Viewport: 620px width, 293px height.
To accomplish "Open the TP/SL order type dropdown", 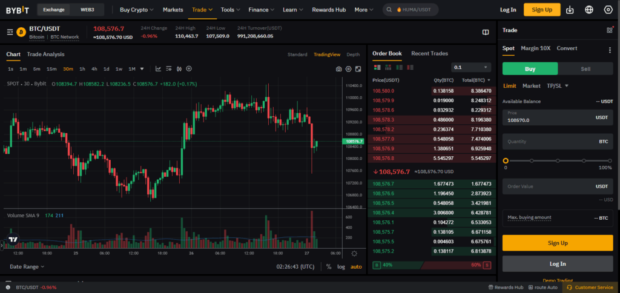I will (558, 86).
